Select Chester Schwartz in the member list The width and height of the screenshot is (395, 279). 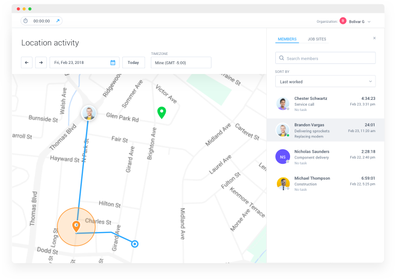[325, 104]
